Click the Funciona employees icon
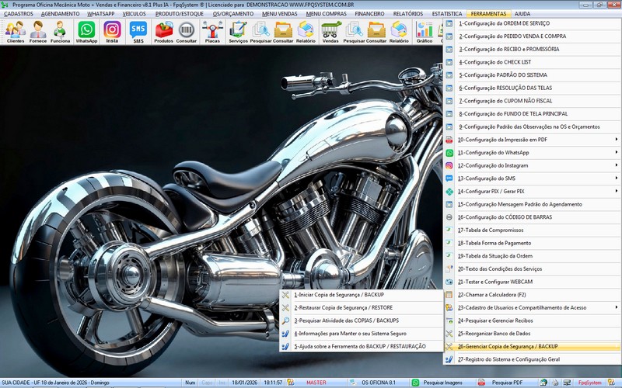Image resolution: width=622 pixels, height=388 pixels. click(60, 31)
